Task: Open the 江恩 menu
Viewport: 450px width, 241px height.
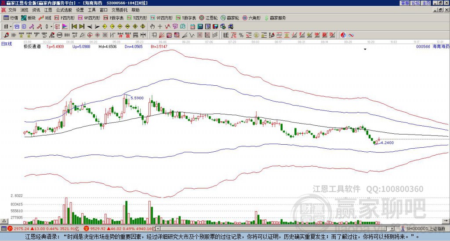Action: pyautogui.click(x=48, y=10)
